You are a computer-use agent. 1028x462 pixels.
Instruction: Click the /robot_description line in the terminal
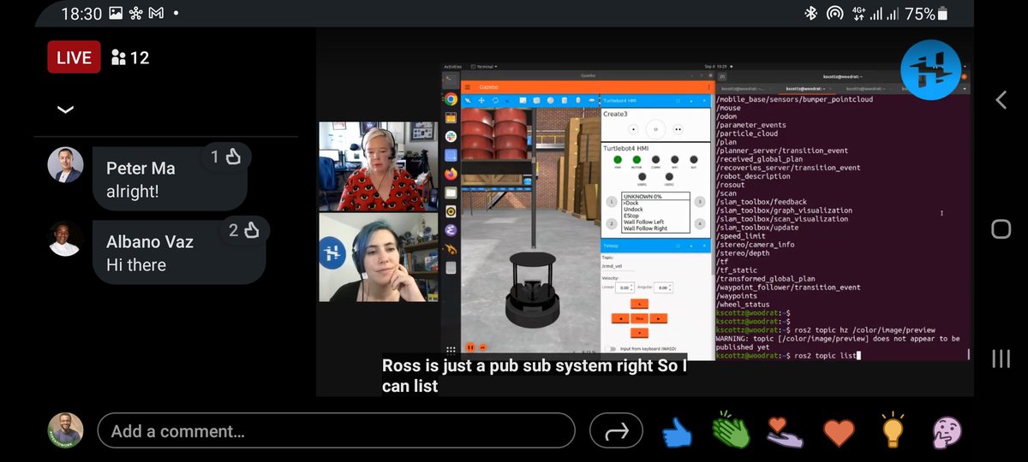point(757,176)
